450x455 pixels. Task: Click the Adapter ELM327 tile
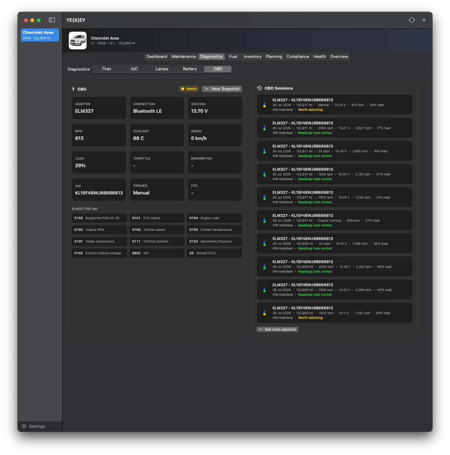[x=99, y=108]
